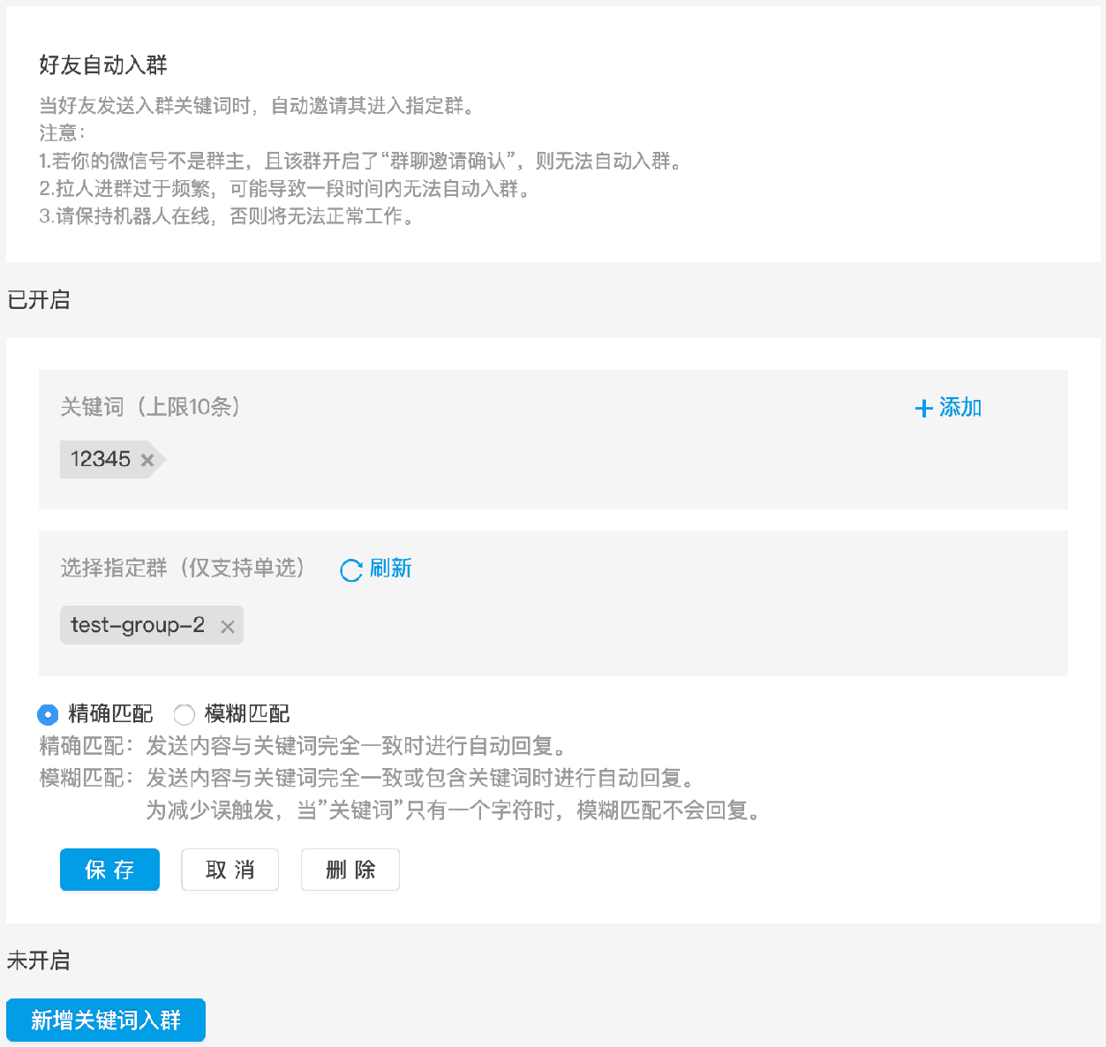Click the 新增关键词入群 button
The height and width of the screenshot is (1047, 1106).
point(106,1020)
